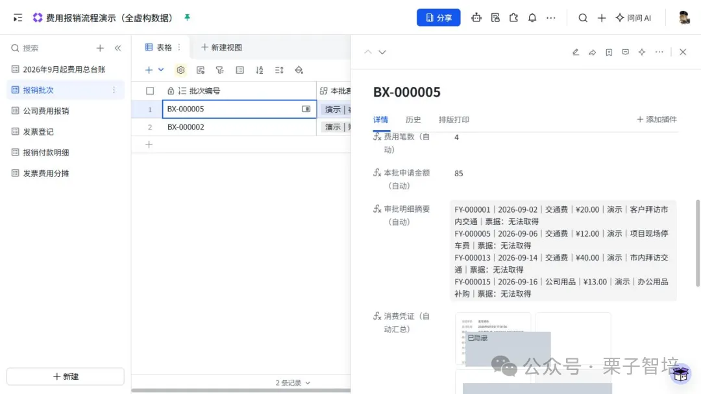The height and width of the screenshot is (394, 701).
Task: Open 发票费用分摊 sheet
Action: (66, 173)
